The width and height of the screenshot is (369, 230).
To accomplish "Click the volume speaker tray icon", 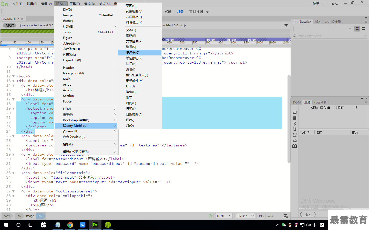I will pos(308,225).
